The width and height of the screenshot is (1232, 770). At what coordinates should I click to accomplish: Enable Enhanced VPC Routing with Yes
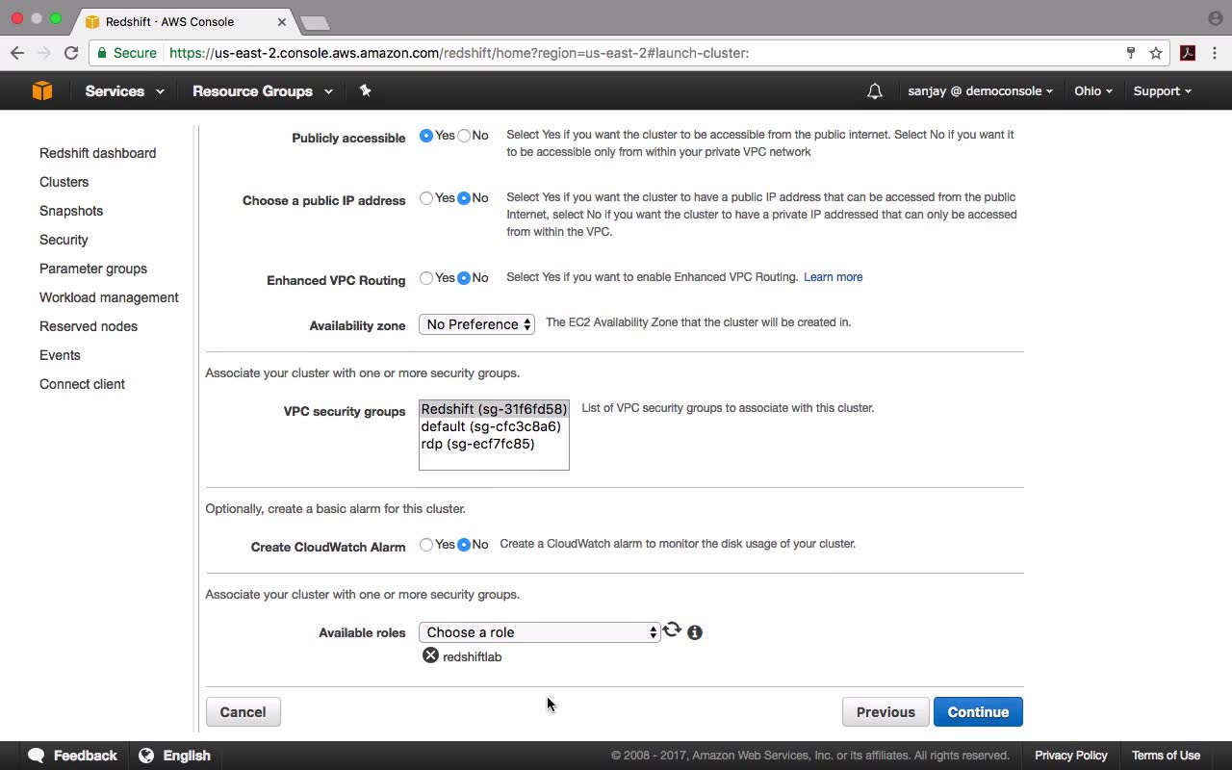click(426, 278)
